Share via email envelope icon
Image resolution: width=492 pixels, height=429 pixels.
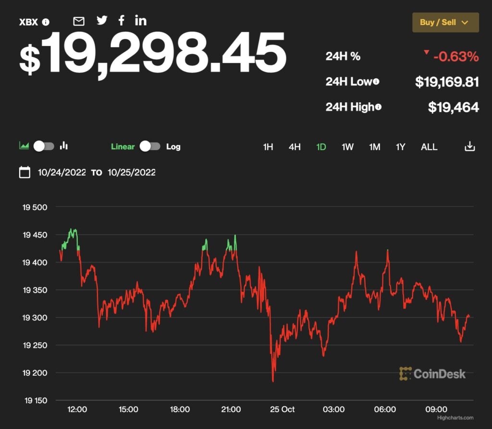pyautogui.click(x=79, y=21)
